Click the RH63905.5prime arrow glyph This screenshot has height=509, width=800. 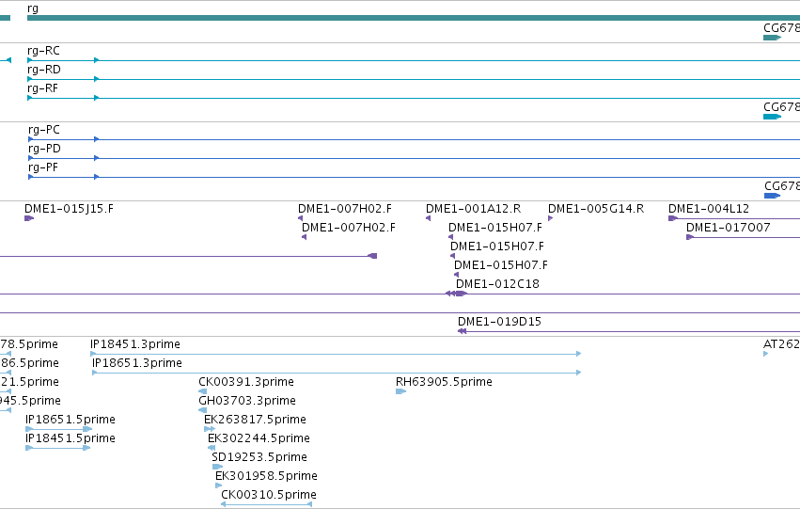401,391
